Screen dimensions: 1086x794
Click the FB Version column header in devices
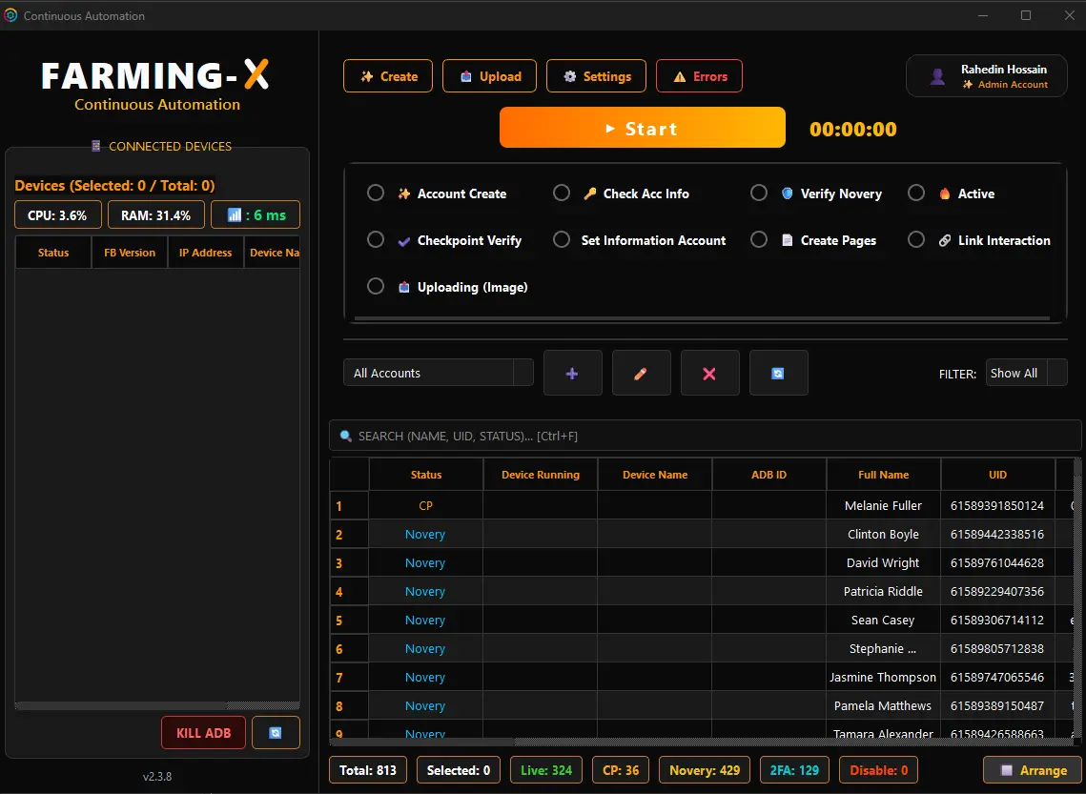click(130, 253)
